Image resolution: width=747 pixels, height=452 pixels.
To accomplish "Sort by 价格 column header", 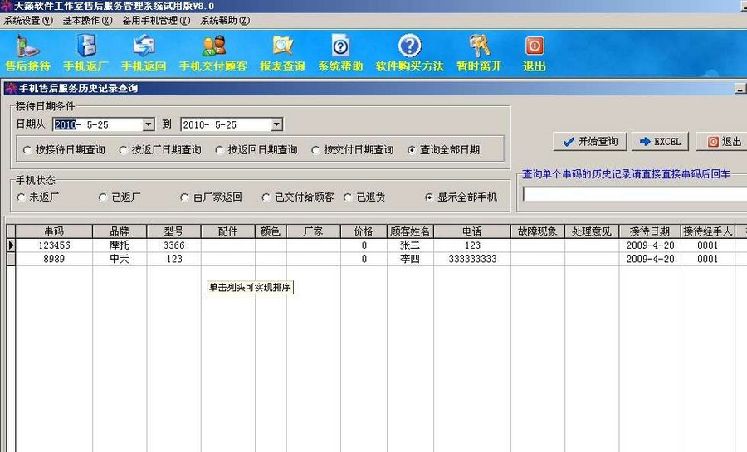I will (364, 231).
